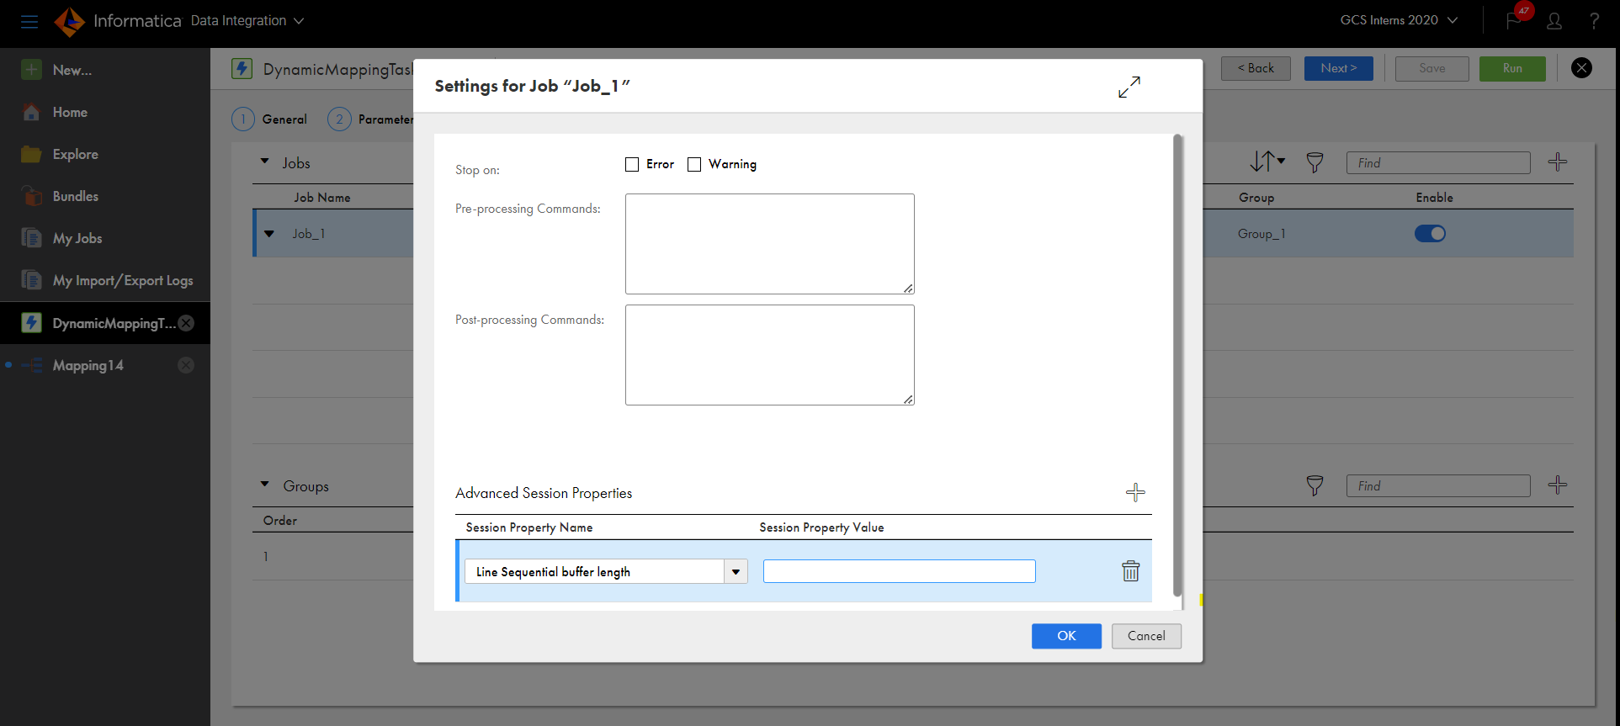This screenshot has width=1620, height=726.
Task: Open the user profile icon
Action: 1554,21
